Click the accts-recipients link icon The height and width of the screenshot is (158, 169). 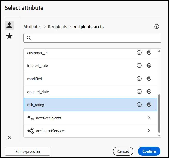31,118
